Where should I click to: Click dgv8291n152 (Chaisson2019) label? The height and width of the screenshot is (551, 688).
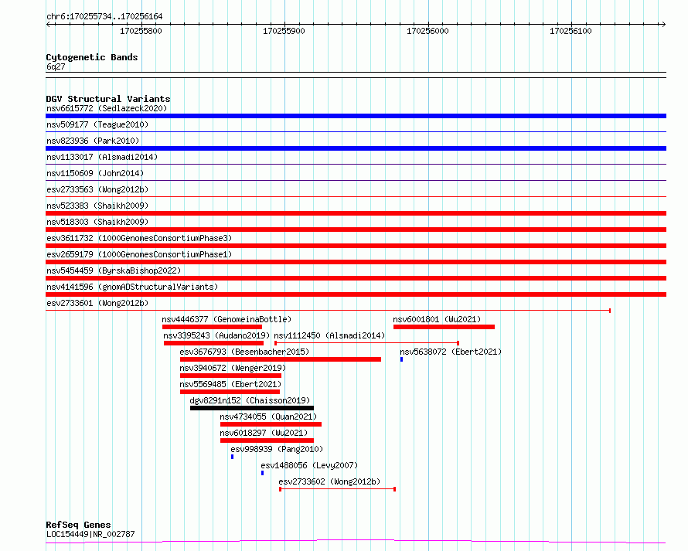click(250, 400)
